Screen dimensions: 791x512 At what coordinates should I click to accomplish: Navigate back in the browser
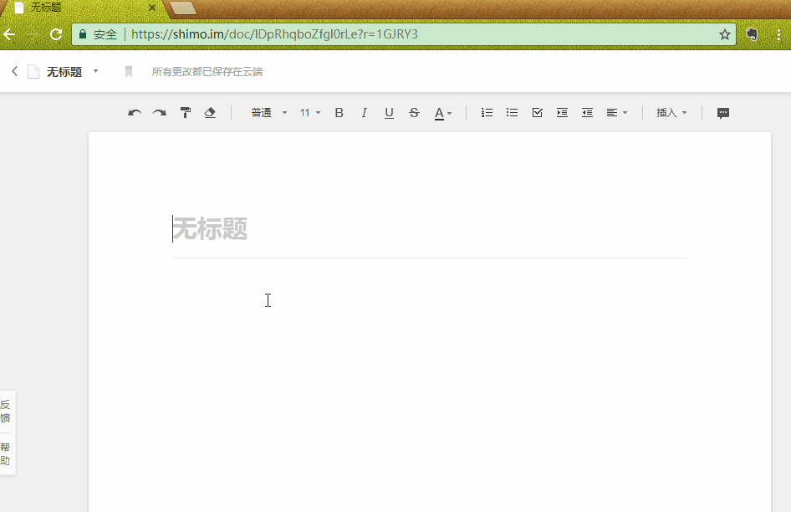point(9,34)
